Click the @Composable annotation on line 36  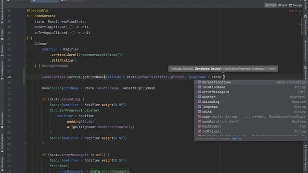[x=37, y=11]
